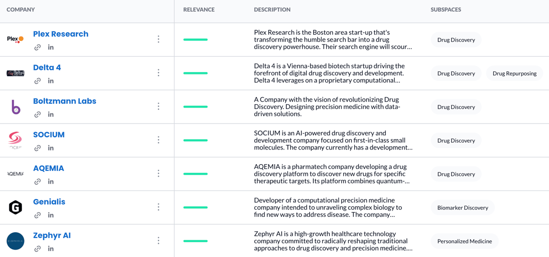Open kebab menu for Genialis row
The width and height of the screenshot is (549, 257).
158,207
